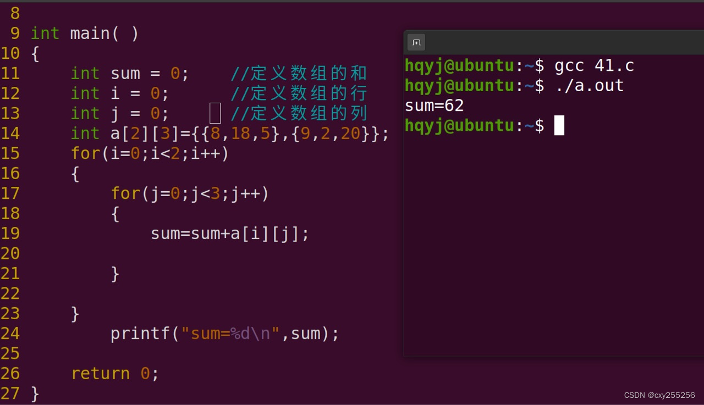Click the comment '//定义数组的和'

click(299, 73)
